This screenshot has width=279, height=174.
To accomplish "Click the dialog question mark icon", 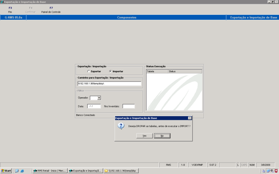I will pos(121,126).
